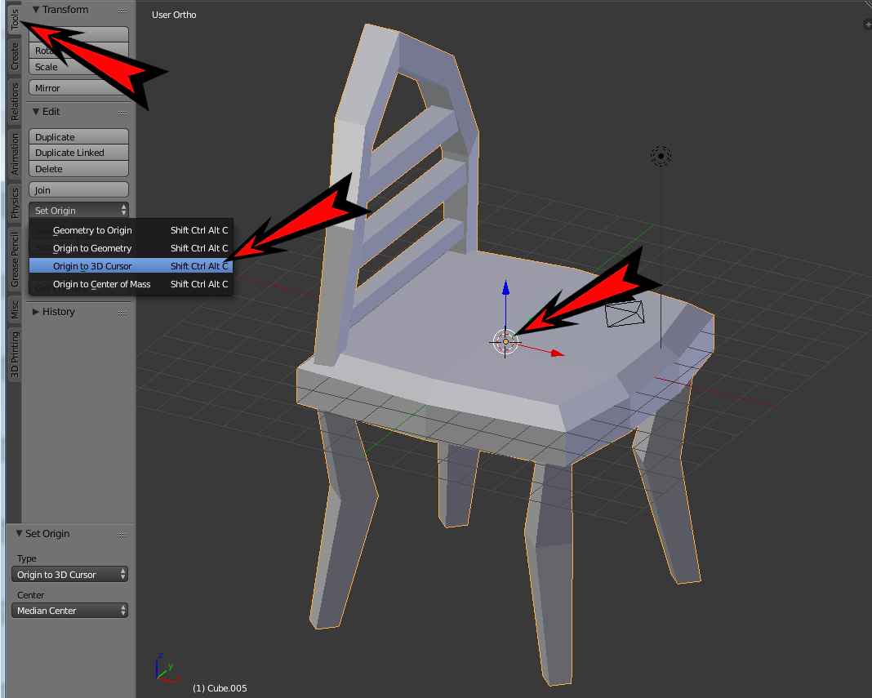Click the Scale button
872x698 pixels.
78,67
